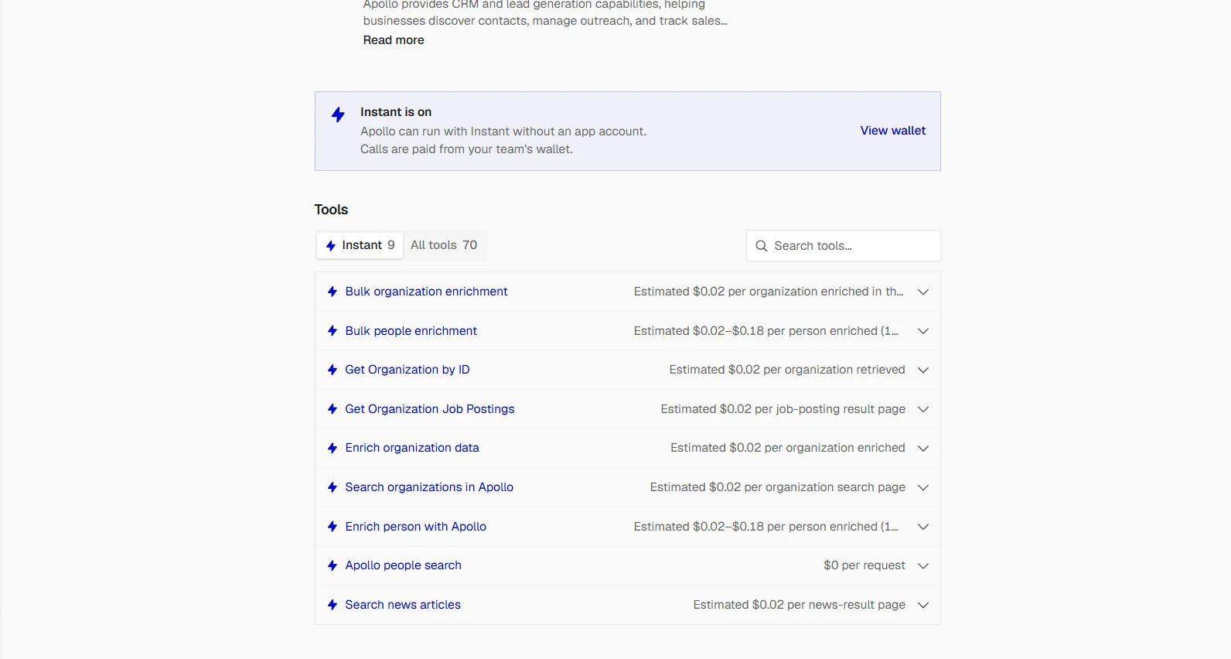Image resolution: width=1231 pixels, height=659 pixels.
Task: Open Enrich organization data tool
Action: [412, 448]
